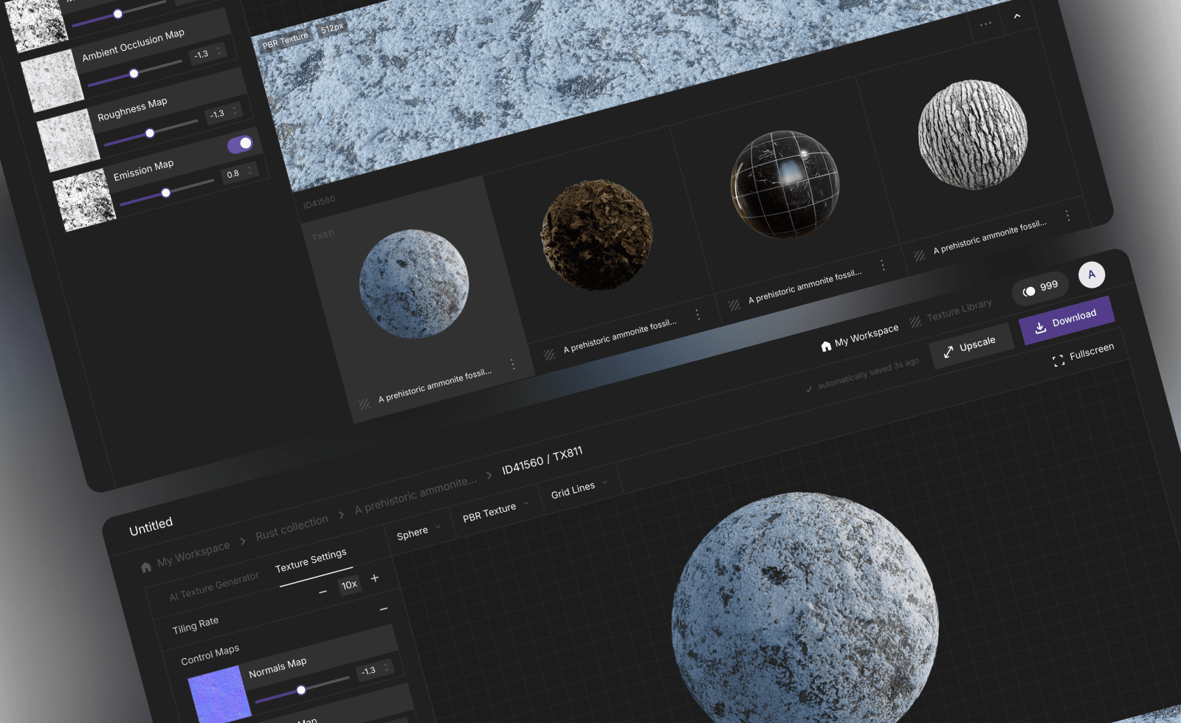
Task: Click the ID41560 label under the preview
Action: point(319,201)
